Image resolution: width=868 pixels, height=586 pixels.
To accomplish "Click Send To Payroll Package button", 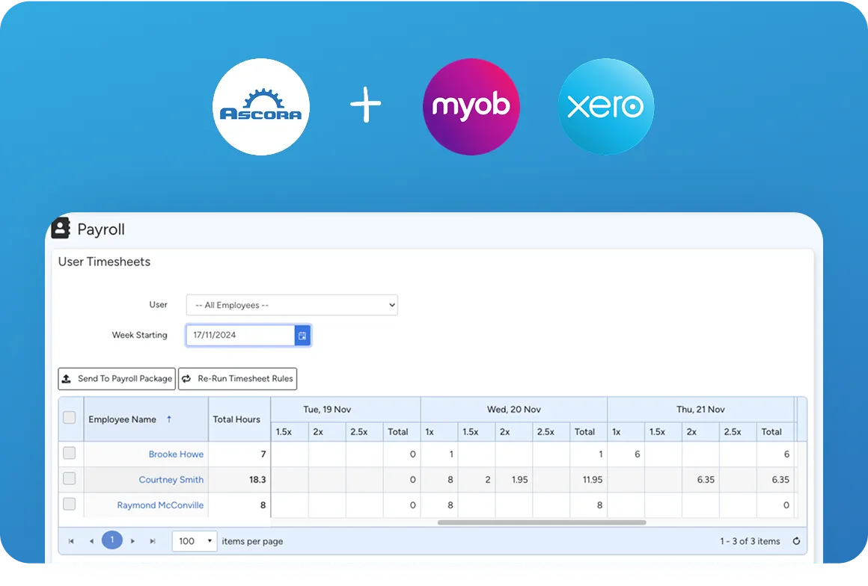I will click(x=117, y=379).
